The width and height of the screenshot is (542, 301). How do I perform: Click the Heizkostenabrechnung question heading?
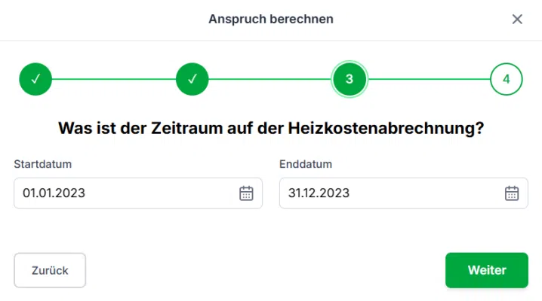(271, 128)
